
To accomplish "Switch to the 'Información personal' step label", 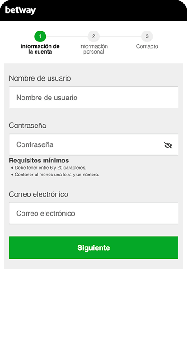I will tap(93, 49).
